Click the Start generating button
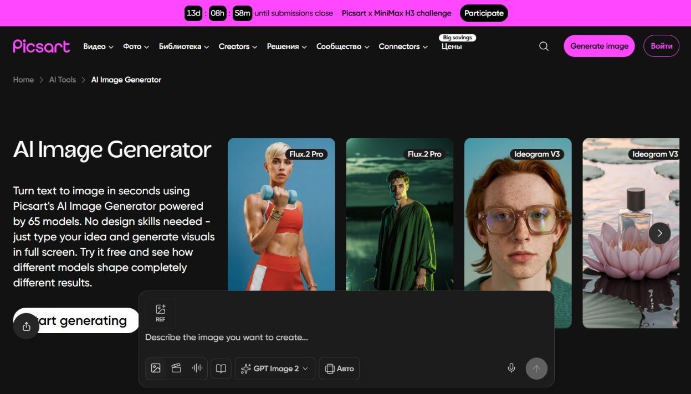Image resolution: width=691 pixels, height=394 pixels. tap(76, 320)
